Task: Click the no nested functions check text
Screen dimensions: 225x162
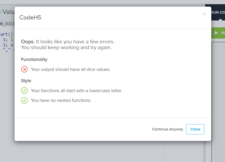Action: tap(61, 100)
